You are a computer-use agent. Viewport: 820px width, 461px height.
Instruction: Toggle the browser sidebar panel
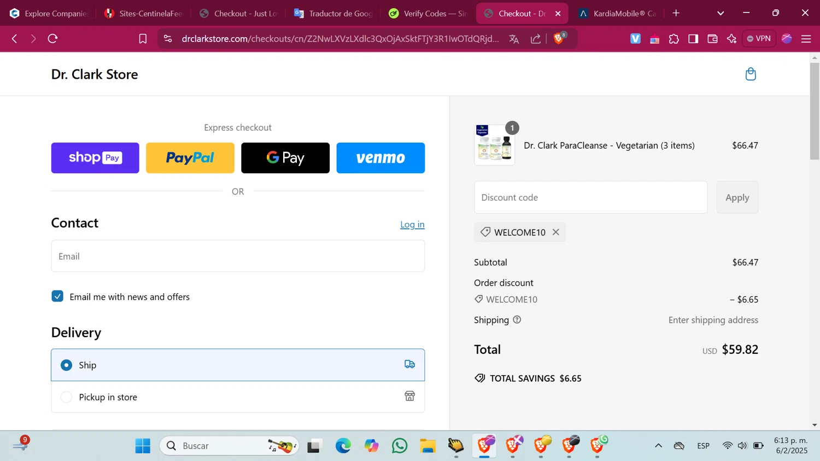click(693, 39)
